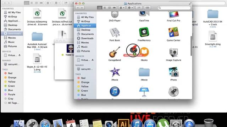Open Final Cut Pro application
Image resolution: width=227 pixels, height=127 pixels.
coord(173,14)
